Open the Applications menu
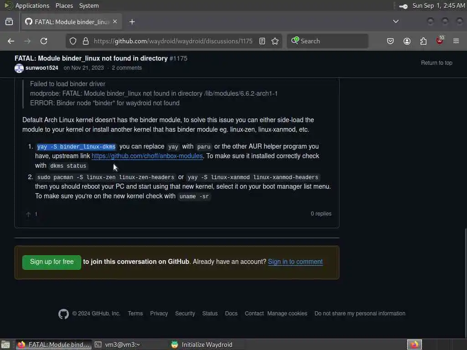467x350 pixels. pyautogui.click(x=32, y=5)
